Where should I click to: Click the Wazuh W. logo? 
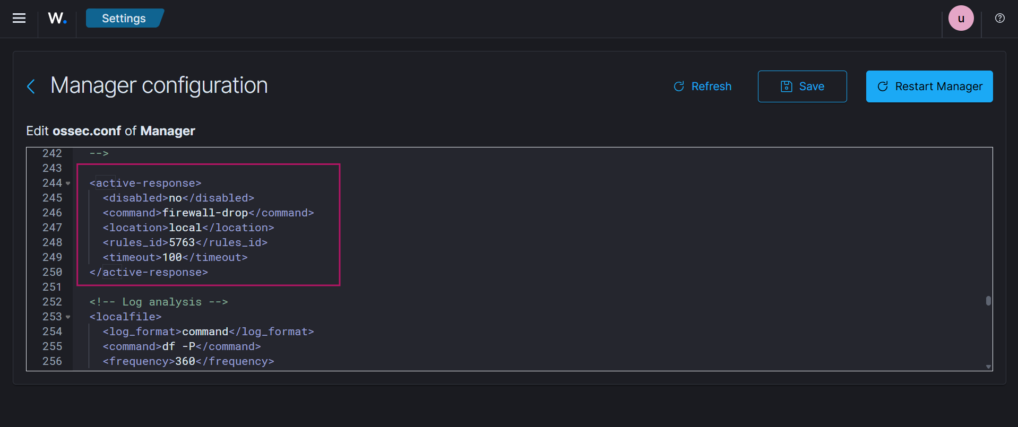tap(57, 19)
